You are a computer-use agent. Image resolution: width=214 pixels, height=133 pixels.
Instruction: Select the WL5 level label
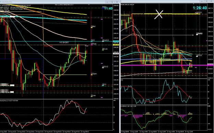click(104, 84)
